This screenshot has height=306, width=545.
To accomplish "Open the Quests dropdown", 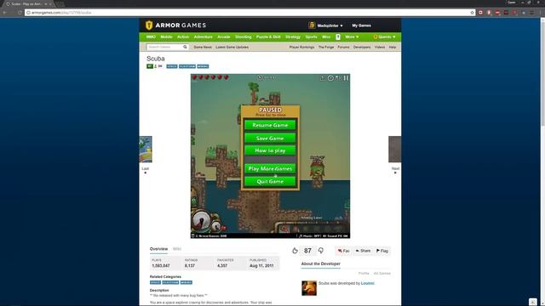I will [x=384, y=37].
